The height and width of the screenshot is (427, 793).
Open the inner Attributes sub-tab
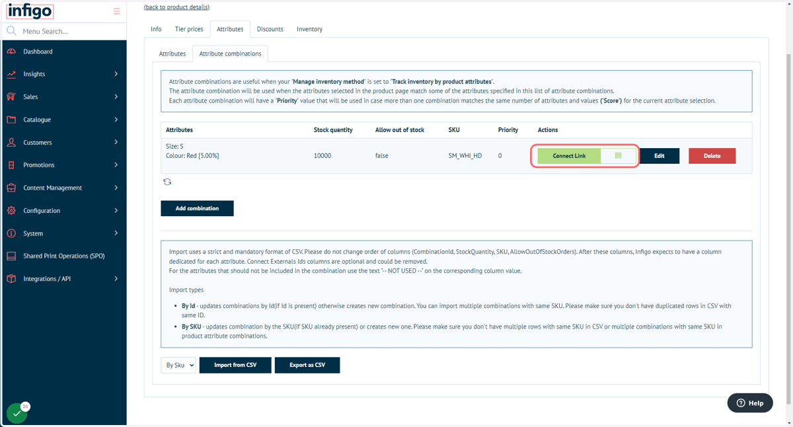[x=172, y=54]
